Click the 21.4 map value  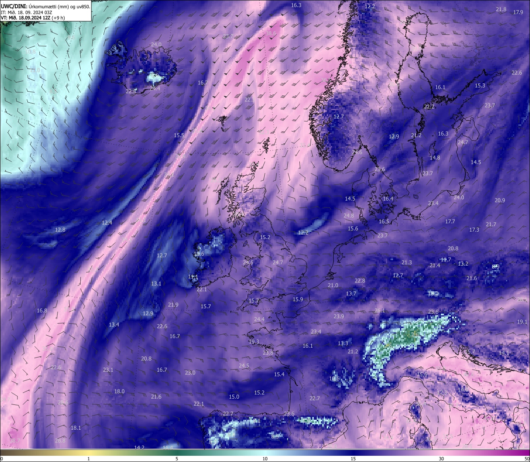(x=435, y=265)
